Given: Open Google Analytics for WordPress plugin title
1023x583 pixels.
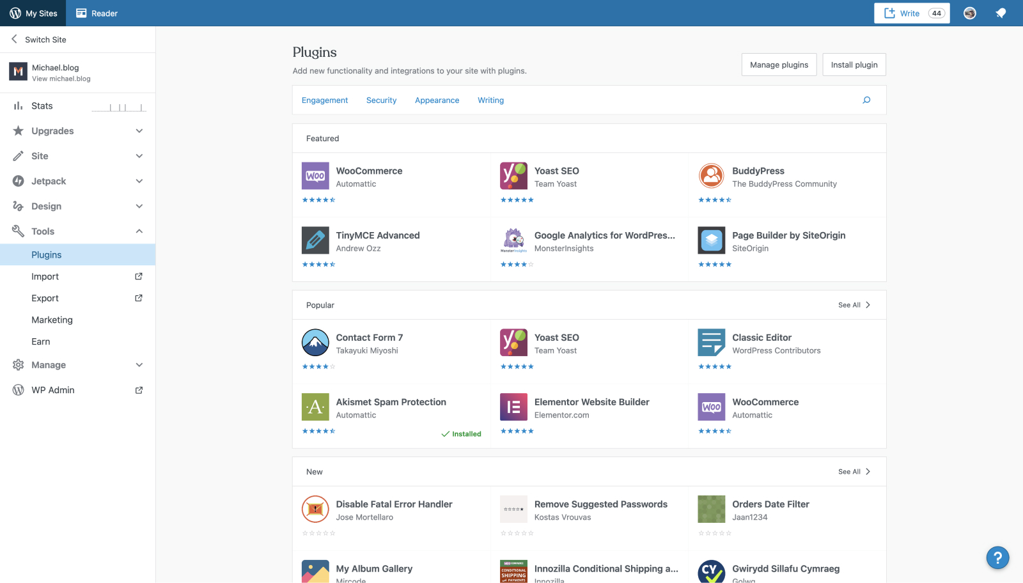Looking at the screenshot, I should [605, 235].
